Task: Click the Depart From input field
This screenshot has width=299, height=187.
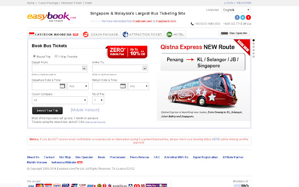Action: pos(59,68)
